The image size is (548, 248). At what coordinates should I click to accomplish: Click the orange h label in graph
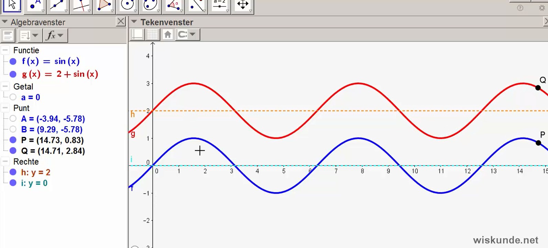pyautogui.click(x=133, y=114)
